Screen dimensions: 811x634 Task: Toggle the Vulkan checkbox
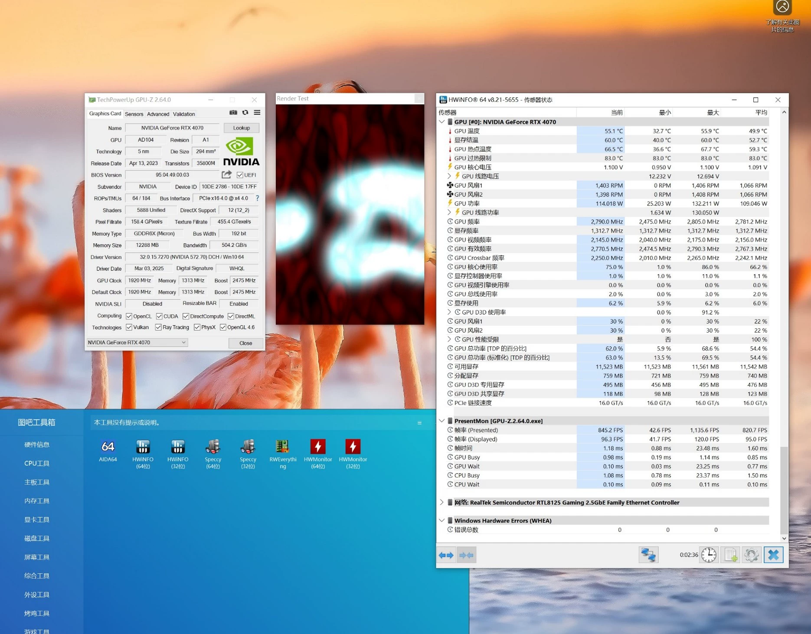tap(129, 327)
